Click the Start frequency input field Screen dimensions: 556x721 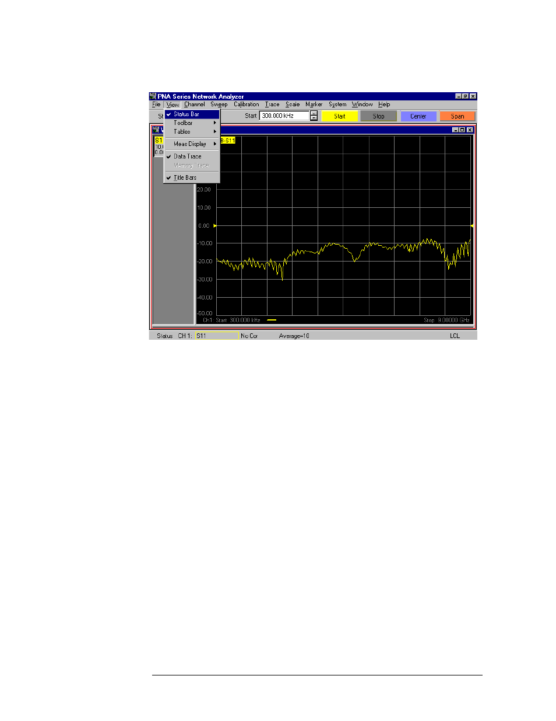(284, 116)
